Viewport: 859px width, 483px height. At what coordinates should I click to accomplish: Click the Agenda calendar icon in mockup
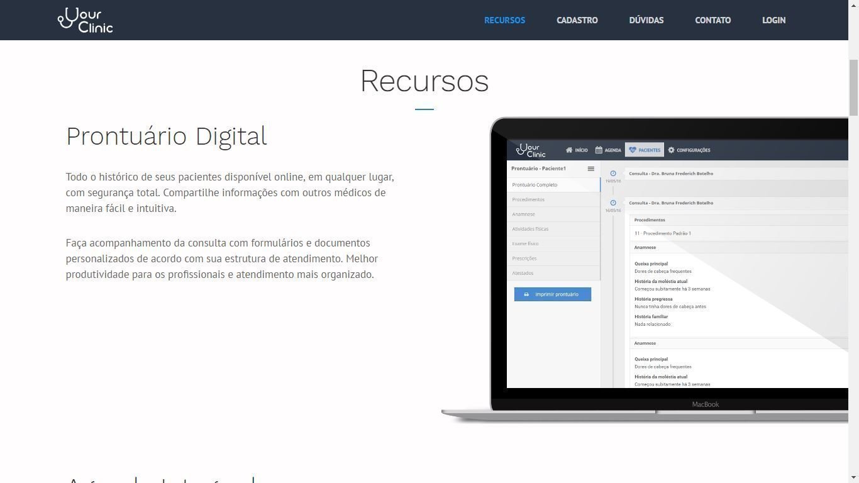pos(599,150)
